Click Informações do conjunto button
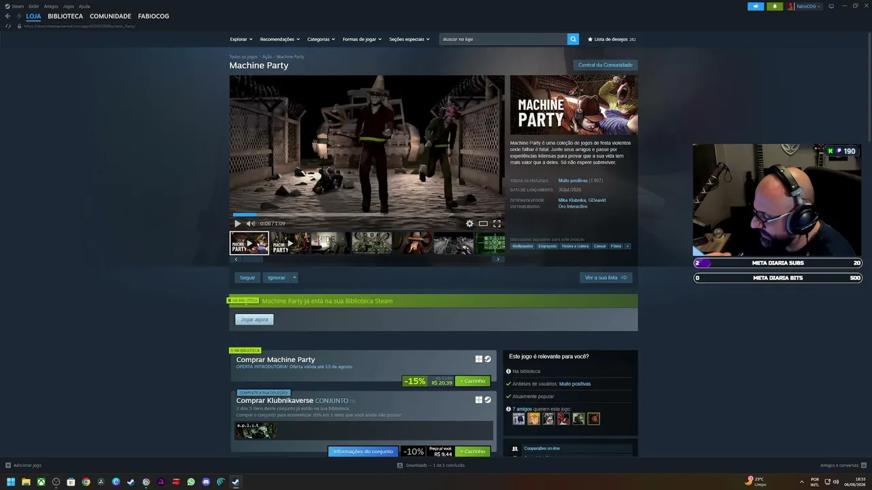Image resolution: width=872 pixels, height=490 pixels. (x=363, y=451)
